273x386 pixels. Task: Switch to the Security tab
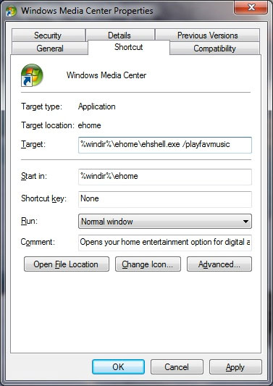point(49,35)
